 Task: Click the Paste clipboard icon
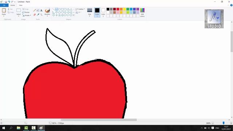(x=4, y=10)
